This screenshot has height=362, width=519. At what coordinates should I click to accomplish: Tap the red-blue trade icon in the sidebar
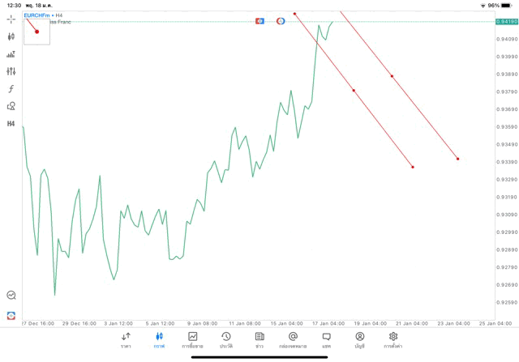click(11, 315)
